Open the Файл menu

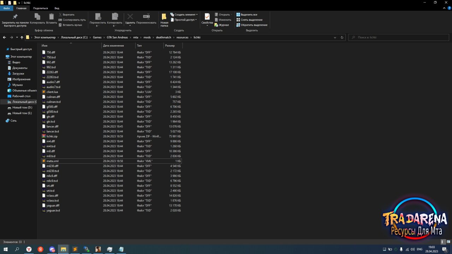[6, 8]
